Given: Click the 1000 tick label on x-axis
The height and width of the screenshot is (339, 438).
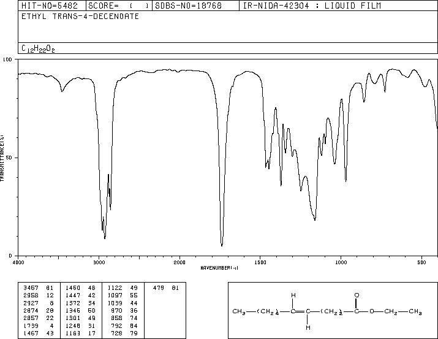Looking at the screenshot, I should tap(341, 262).
